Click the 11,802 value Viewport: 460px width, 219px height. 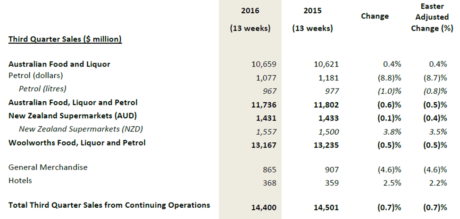tap(326, 105)
